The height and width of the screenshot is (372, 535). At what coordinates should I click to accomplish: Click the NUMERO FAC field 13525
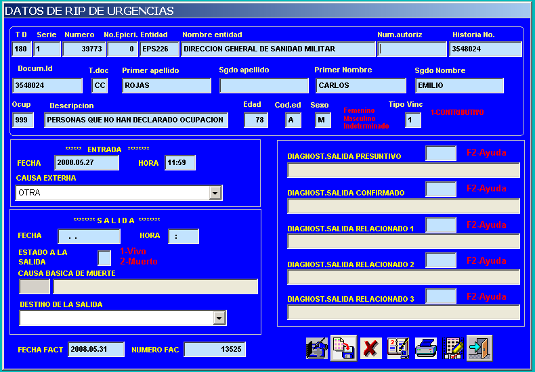click(x=215, y=350)
